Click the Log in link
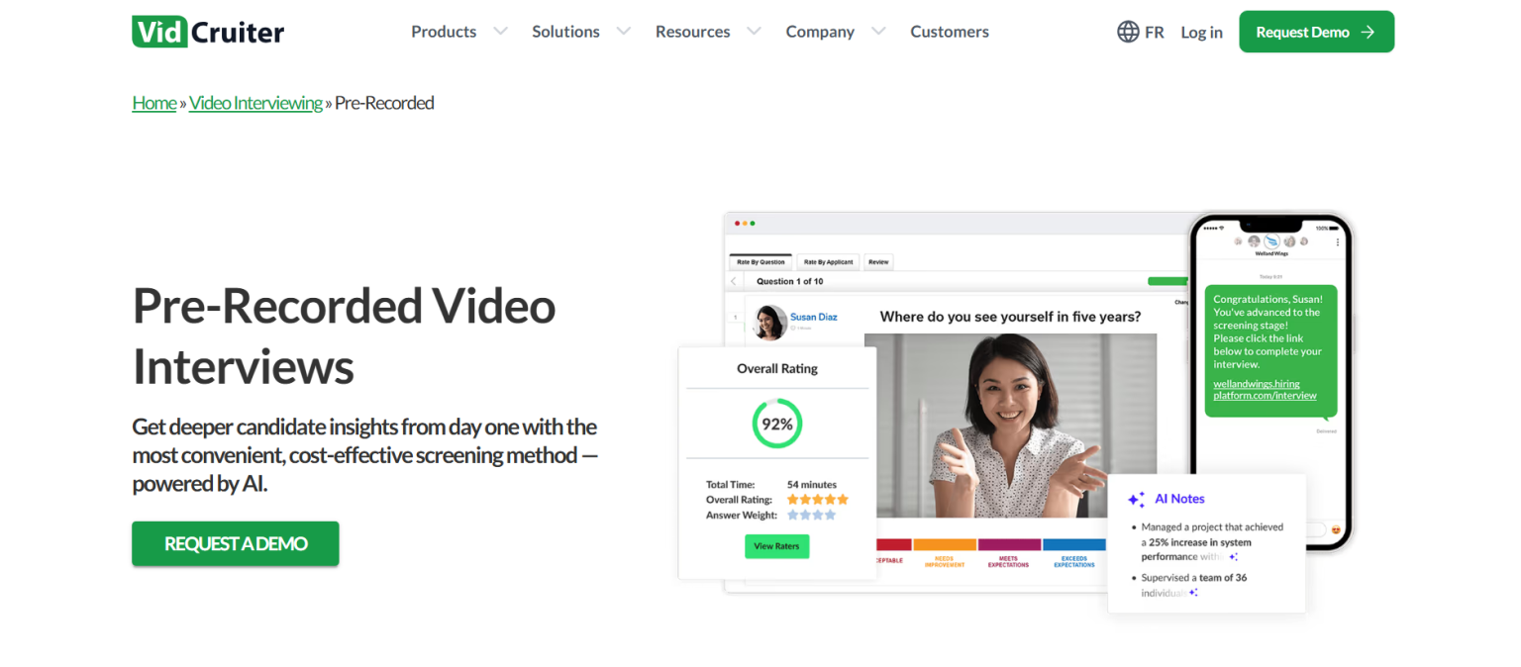This screenshot has height=667, width=1521. click(x=1201, y=32)
